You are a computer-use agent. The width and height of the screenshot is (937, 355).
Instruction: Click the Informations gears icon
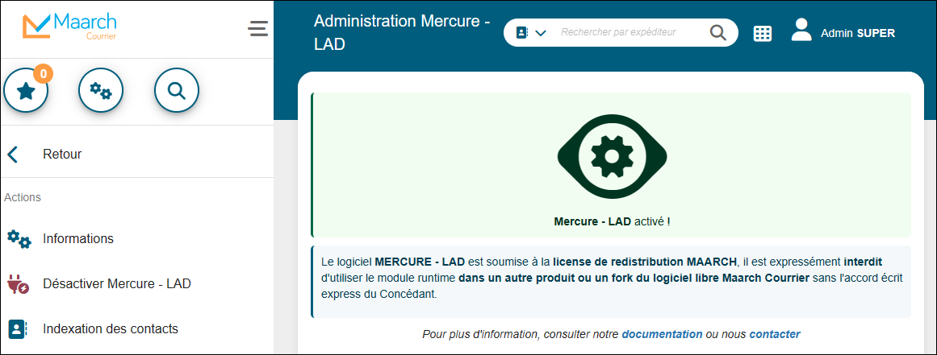tap(19, 239)
